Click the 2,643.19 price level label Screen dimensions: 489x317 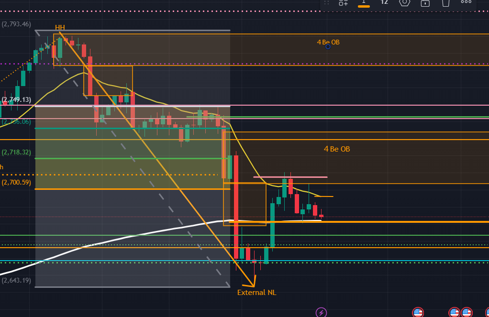16,280
